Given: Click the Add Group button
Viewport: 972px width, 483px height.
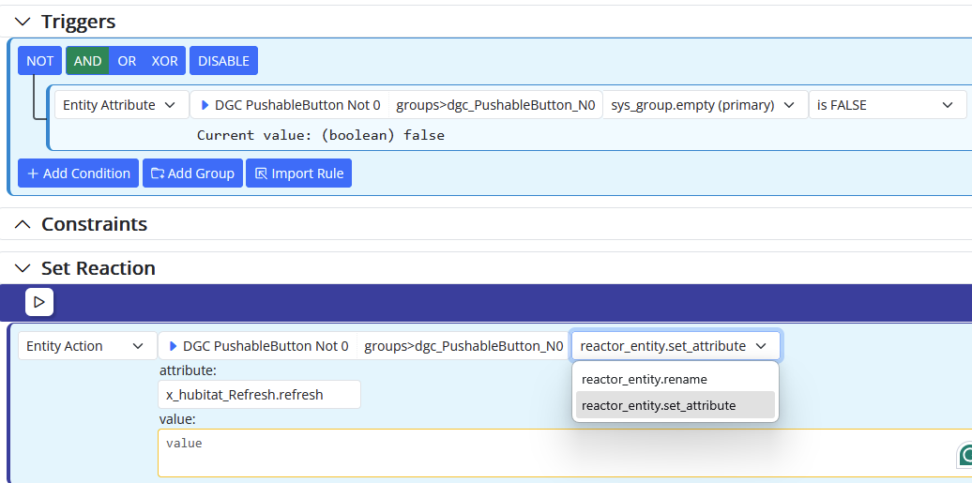Looking at the screenshot, I should tap(192, 174).
